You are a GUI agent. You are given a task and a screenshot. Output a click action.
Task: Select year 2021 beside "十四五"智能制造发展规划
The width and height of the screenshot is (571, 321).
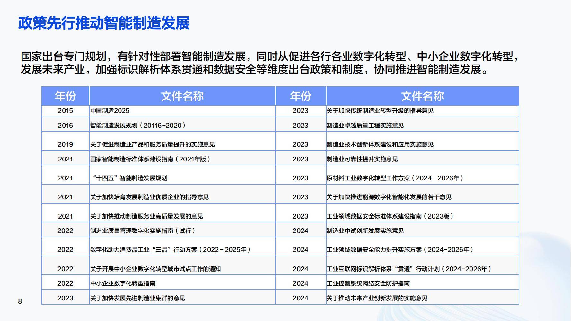(65, 175)
